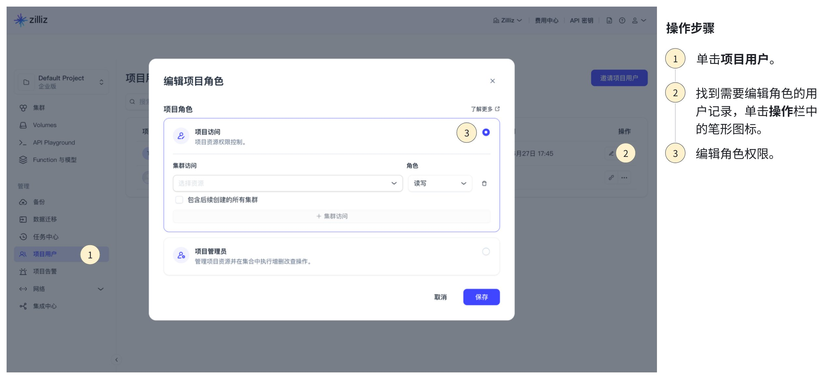The width and height of the screenshot is (823, 379).
Task: Open 项目告警 in the sidebar
Action: (45, 272)
